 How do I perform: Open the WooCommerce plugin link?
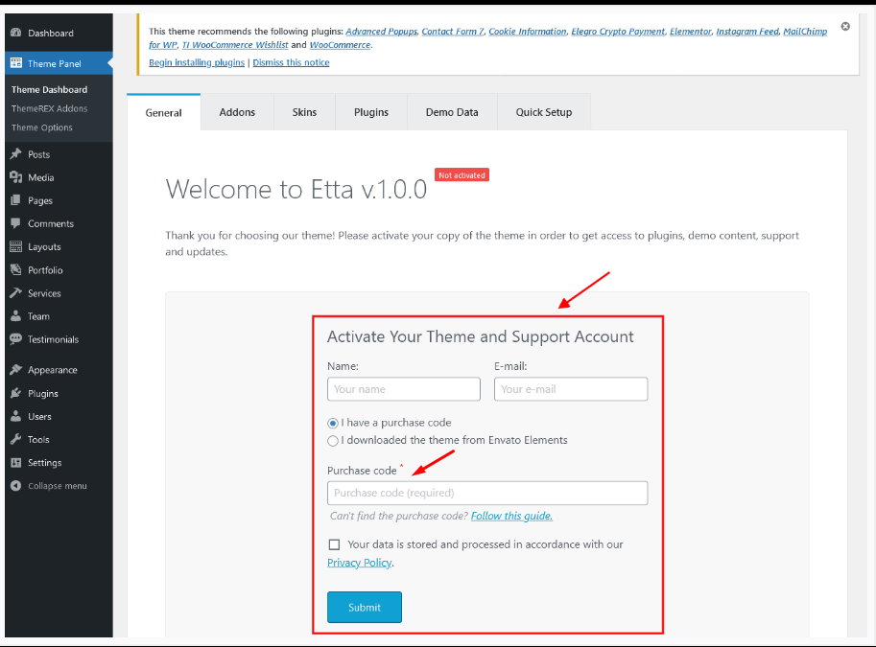click(x=341, y=45)
